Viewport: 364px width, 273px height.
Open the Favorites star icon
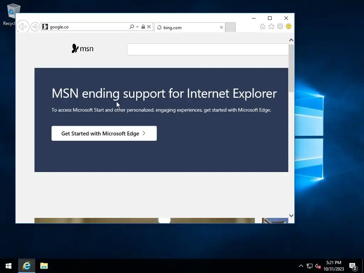click(271, 26)
